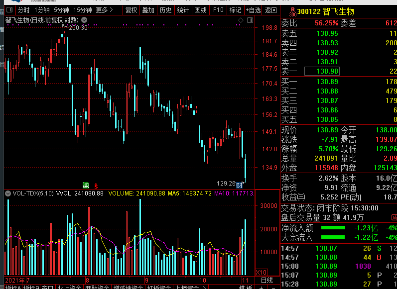Click the 2021年 label on time axis
This screenshot has width=397, height=289.
coord(15,281)
